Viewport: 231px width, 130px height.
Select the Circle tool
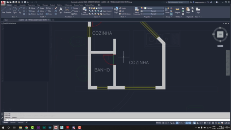(14, 10)
